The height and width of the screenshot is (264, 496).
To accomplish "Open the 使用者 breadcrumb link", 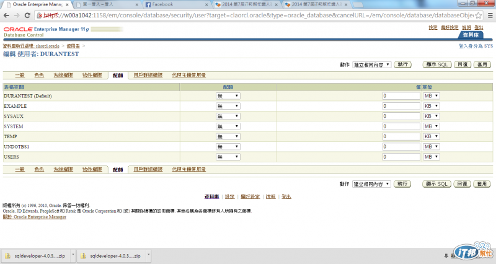I will click(73, 46).
